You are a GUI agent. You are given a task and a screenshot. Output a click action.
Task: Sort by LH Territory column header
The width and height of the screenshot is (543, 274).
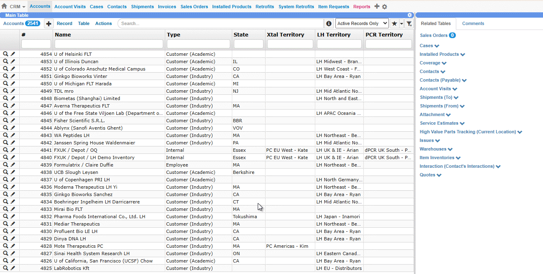click(x=334, y=35)
